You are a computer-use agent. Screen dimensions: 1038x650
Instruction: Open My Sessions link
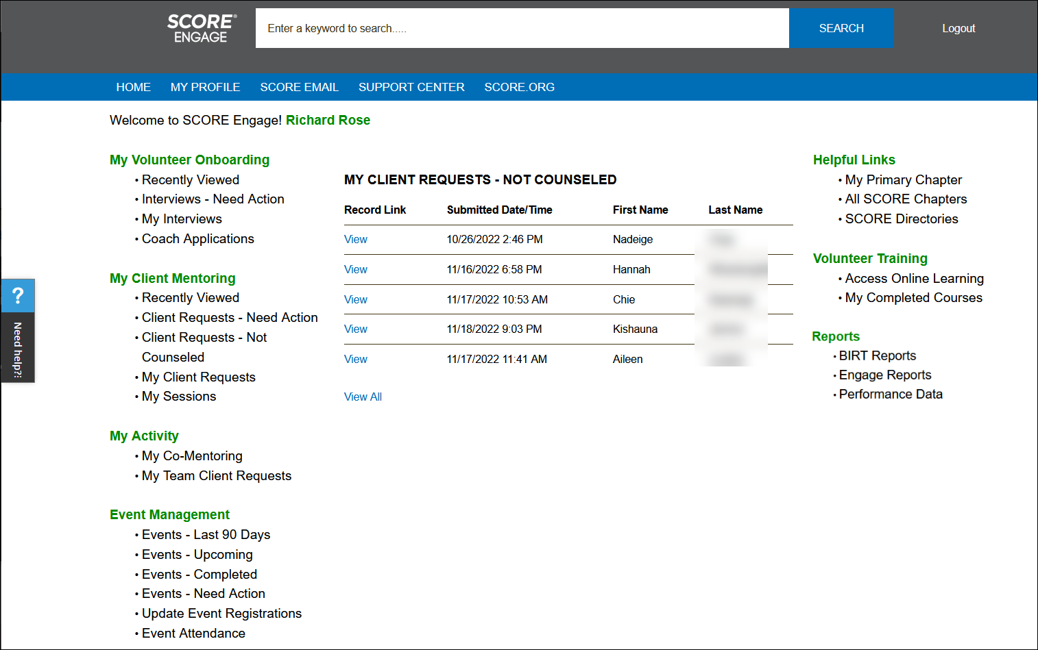(x=178, y=396)
